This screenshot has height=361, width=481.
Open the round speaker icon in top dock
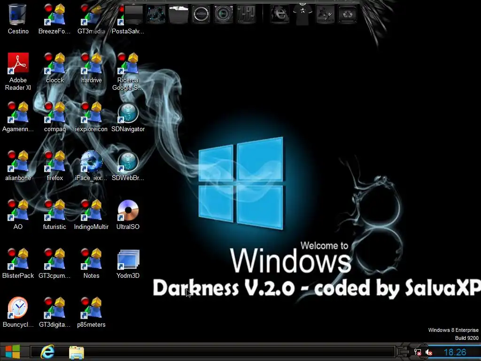point(201,14)
